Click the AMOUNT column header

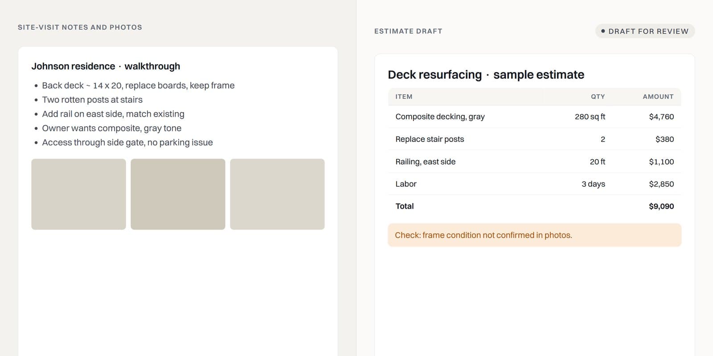point(658,97)
